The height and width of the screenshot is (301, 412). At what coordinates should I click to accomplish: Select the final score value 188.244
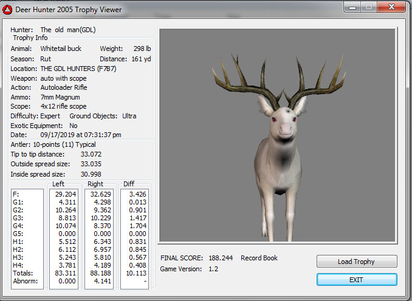pyautogui.click(x=220, y=258)
